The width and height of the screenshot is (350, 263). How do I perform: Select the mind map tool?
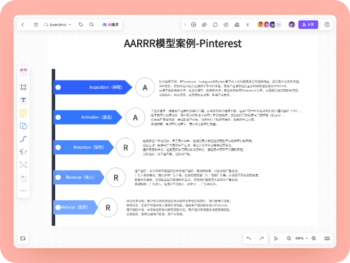click(x=24, y=165)
